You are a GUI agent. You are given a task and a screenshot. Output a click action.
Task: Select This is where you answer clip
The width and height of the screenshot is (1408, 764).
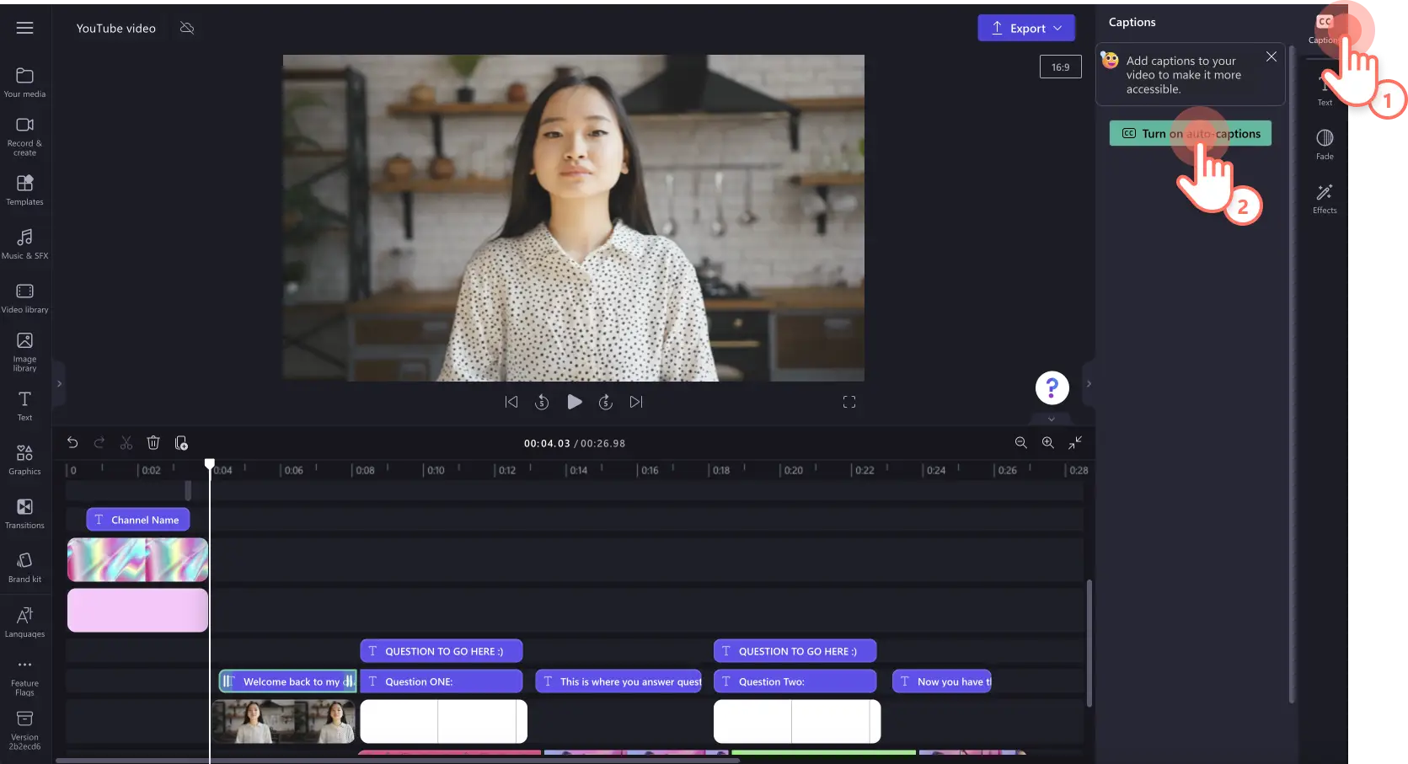tap(618, 681)
